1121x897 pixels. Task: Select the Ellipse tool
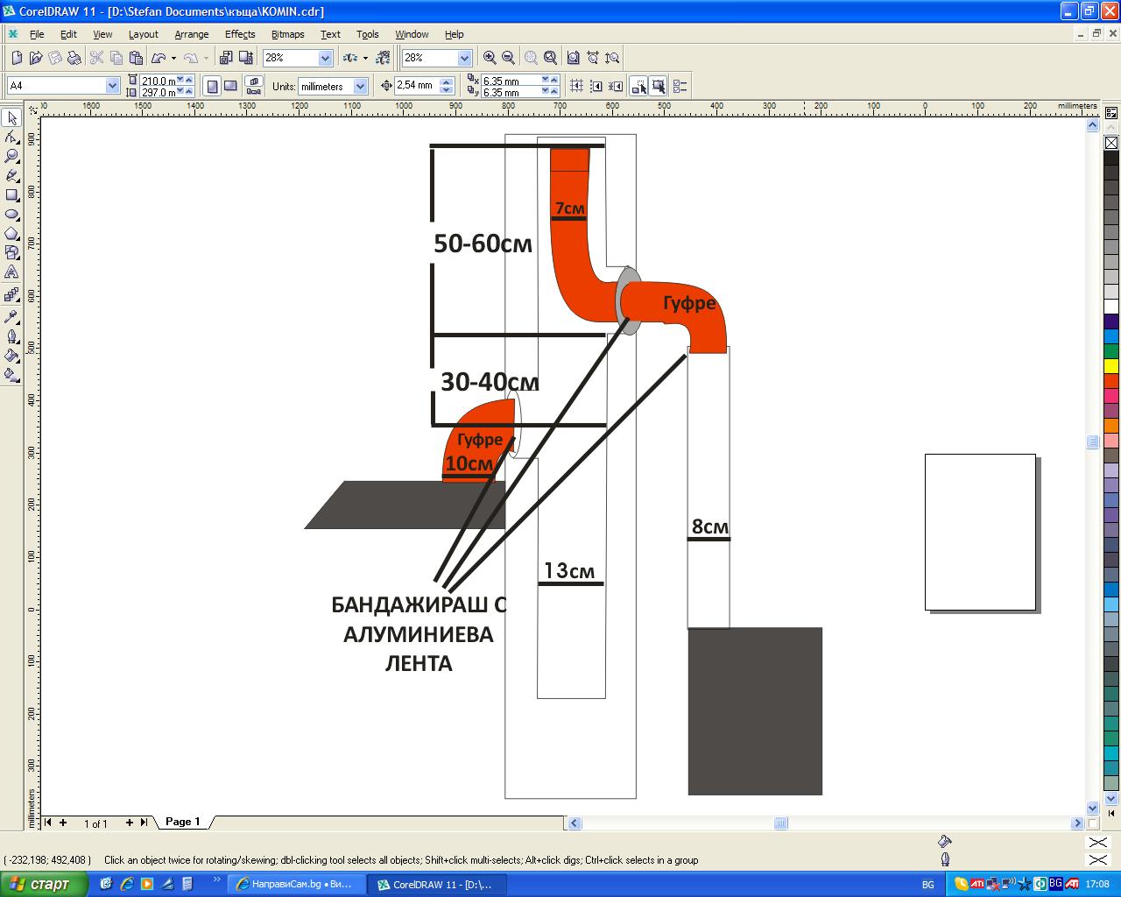11,215
